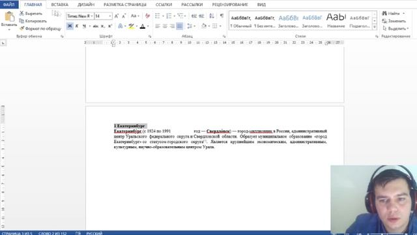
Task: Toggle subscript formatting
Action: 103,26
